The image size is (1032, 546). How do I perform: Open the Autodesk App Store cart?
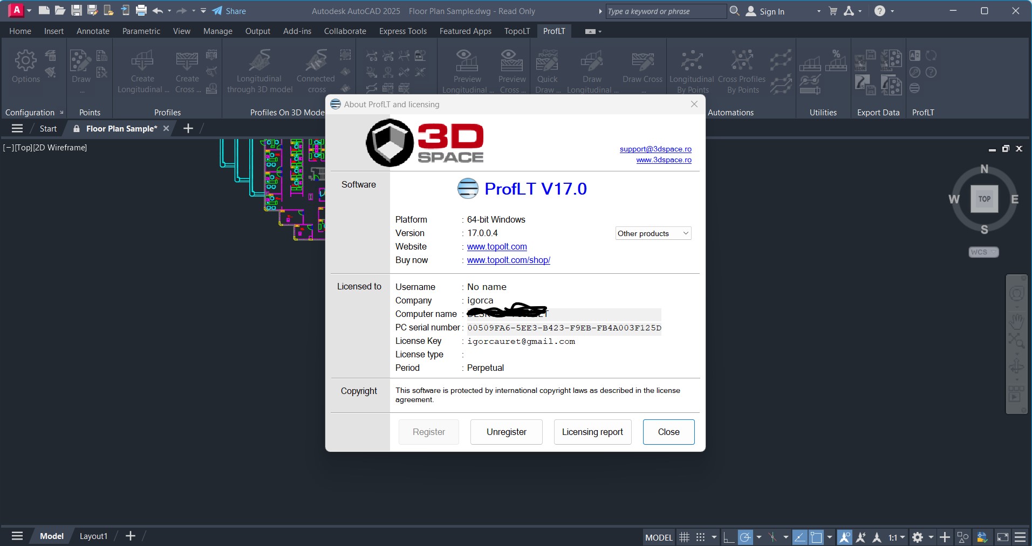tap(833, 11)
